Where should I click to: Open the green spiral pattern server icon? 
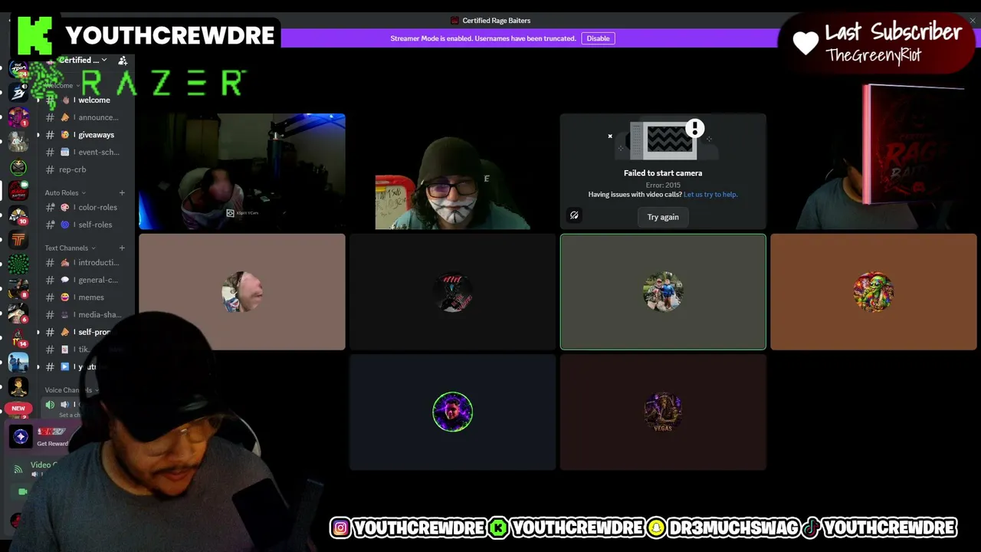pos(18,264)
